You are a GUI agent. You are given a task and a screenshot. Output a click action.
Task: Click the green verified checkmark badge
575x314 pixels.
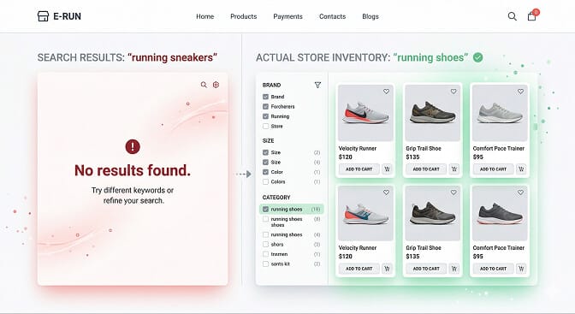[x=477, y=57]
